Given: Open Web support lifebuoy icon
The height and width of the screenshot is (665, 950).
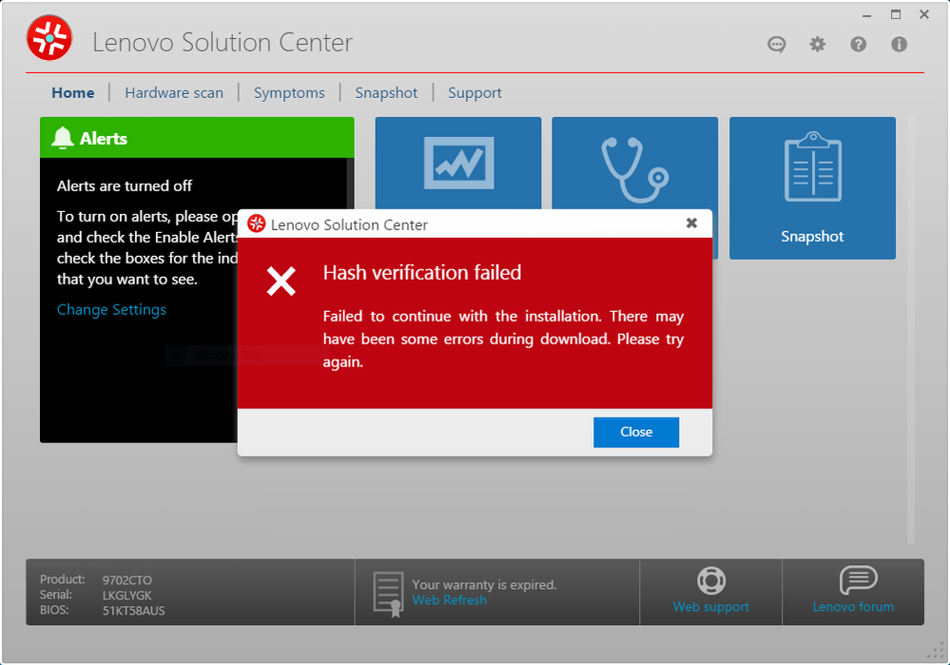Looking at the screenshot, I should pyautogui.click(x=711, y=580).
